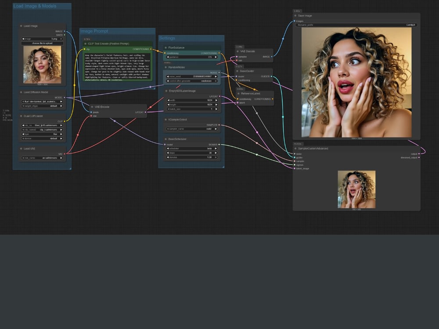The height and width of the screenshot is (329, 439).
Task: Open the type dropdown set to flux
Action: (42, 134)
